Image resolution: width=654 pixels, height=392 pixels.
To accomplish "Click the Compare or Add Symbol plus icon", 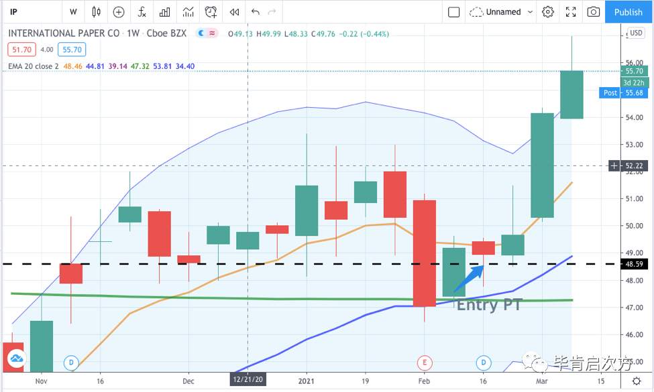I will 119,12.
